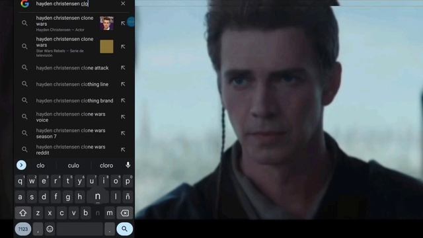Screen dimensions: 423x238
Task: Insert-arrow icon for 'clone wars season 7'
Action: tap(123, 134)
